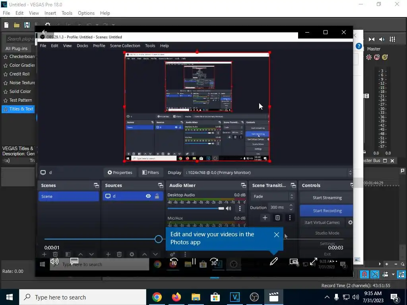The image size is (407, 305).
Task: Select the magnifier zoom tool near timeline
Action: tap(403, 264)
